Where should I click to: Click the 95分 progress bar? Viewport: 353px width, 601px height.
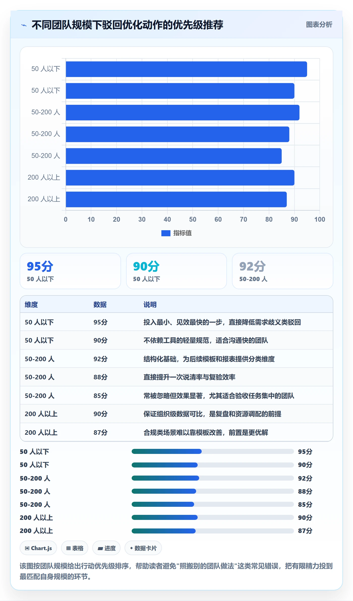pos(213,451)
